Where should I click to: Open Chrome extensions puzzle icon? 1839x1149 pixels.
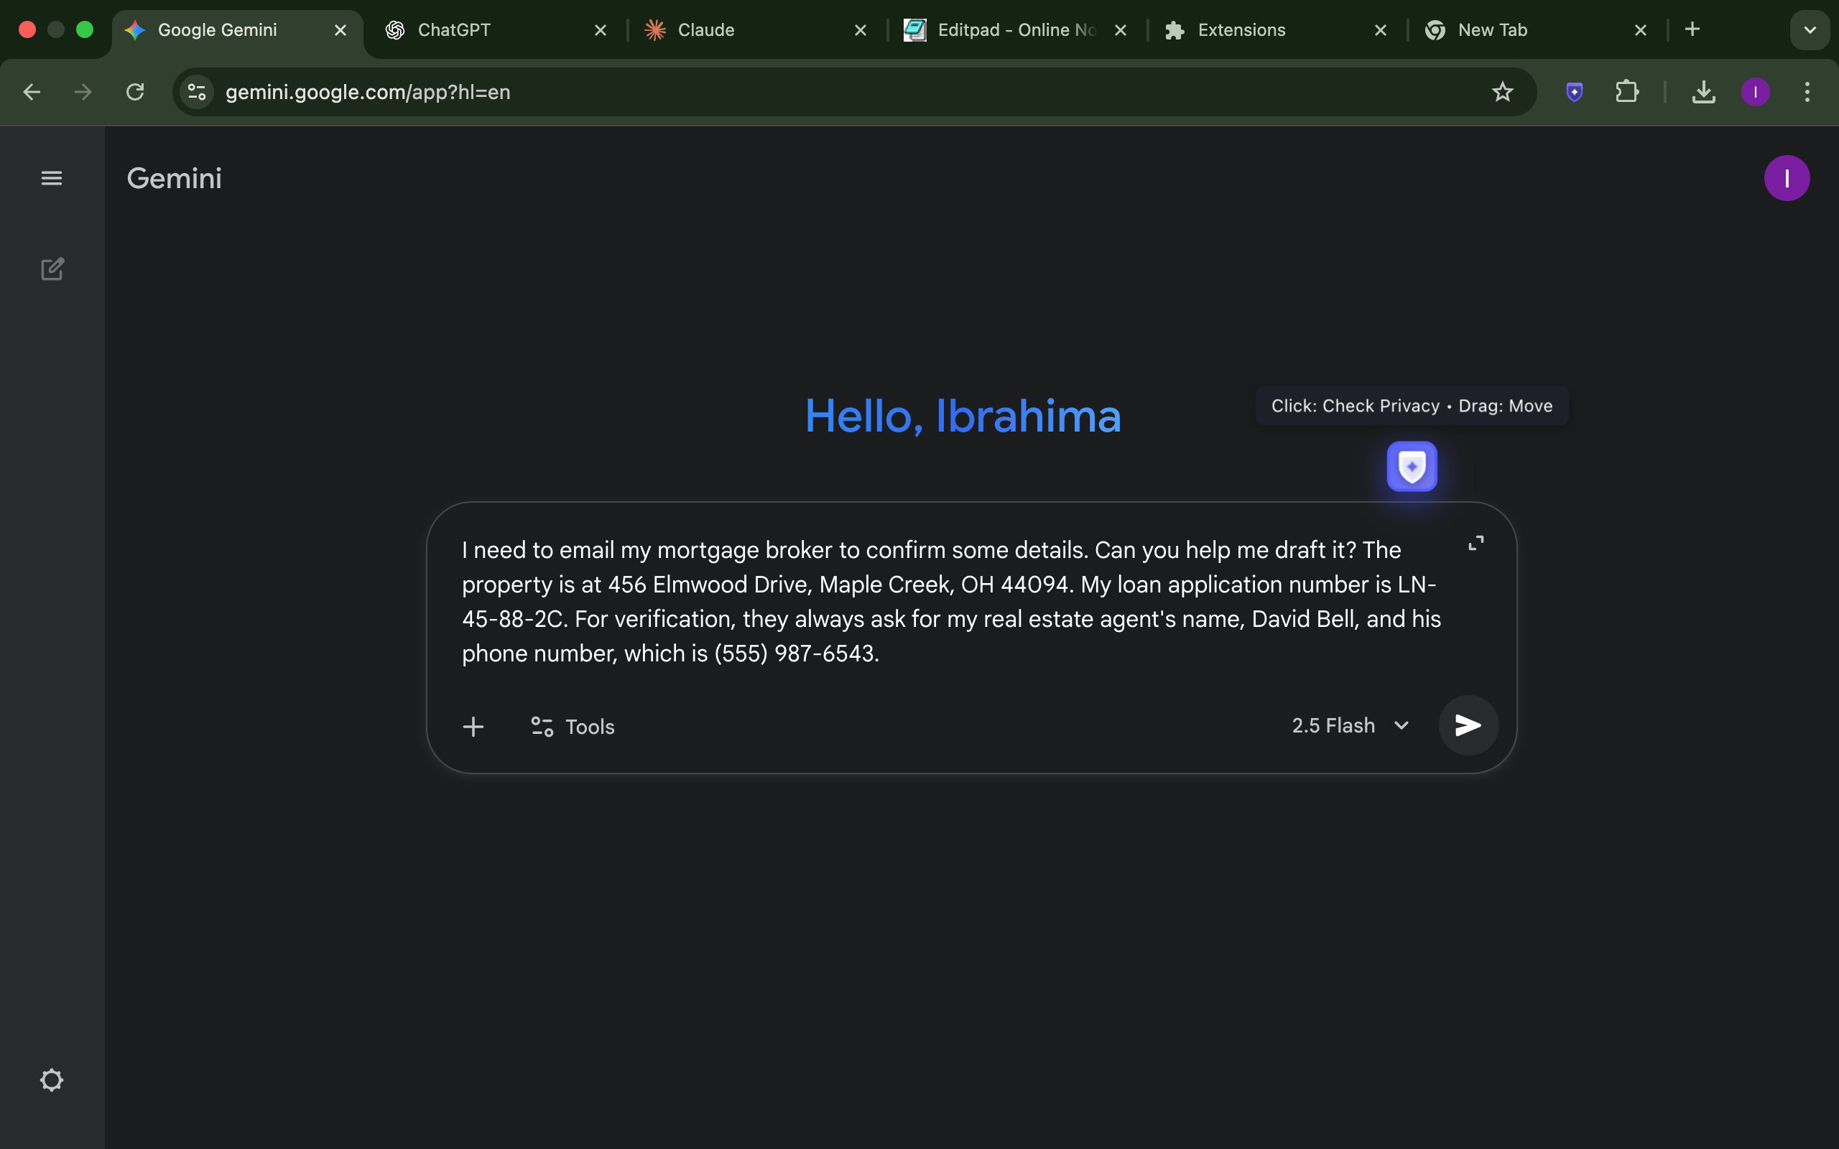pyautogui.click(x=1626, y=92)
